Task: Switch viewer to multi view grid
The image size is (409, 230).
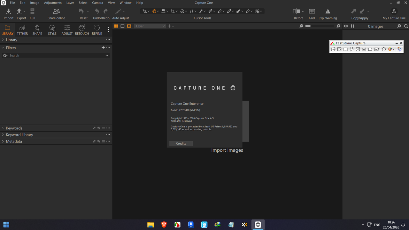Action: pos(116,26)
